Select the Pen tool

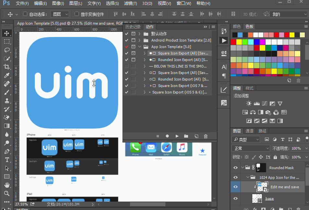coord(7,152)
